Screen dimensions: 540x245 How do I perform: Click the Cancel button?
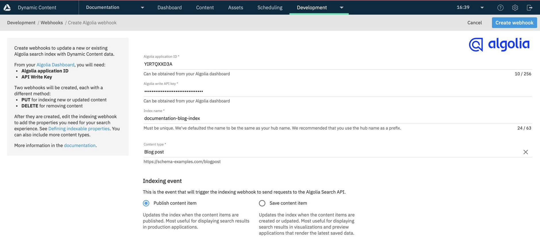click(475, 23)
